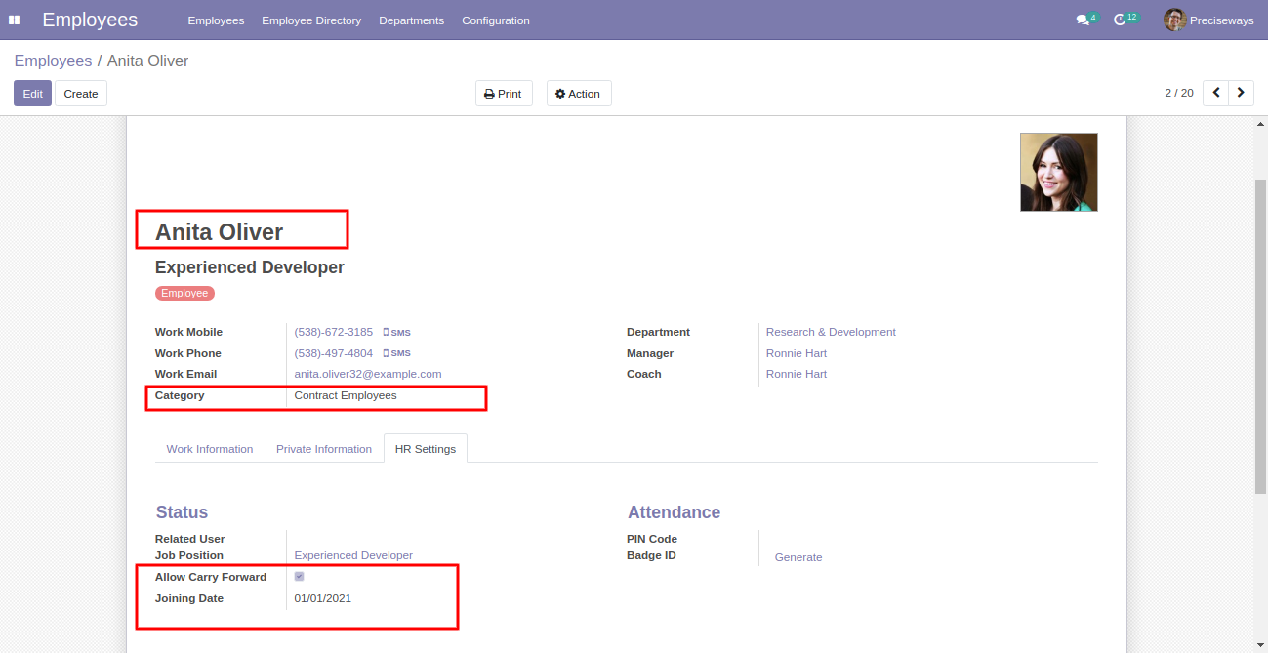Switch to the Private Information tab

point(324,449)
